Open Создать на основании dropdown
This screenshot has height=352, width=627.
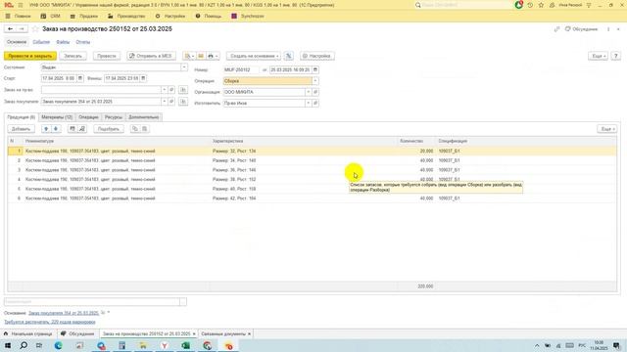254,56
